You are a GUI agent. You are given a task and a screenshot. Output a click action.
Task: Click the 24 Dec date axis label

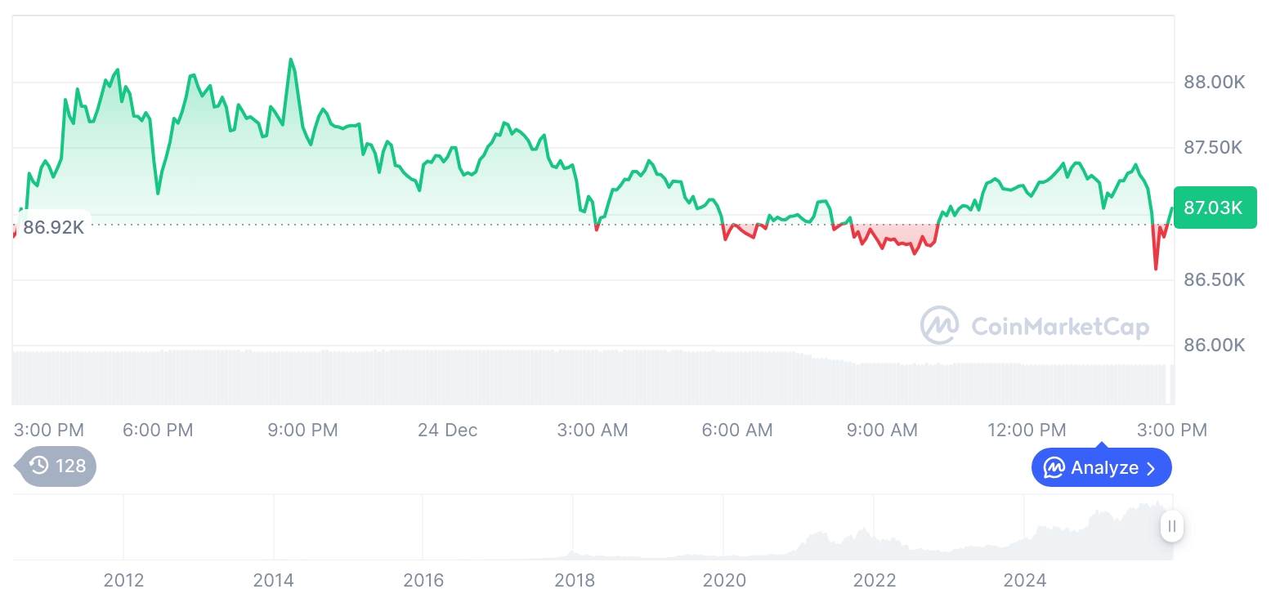click(x=447, y=430)
